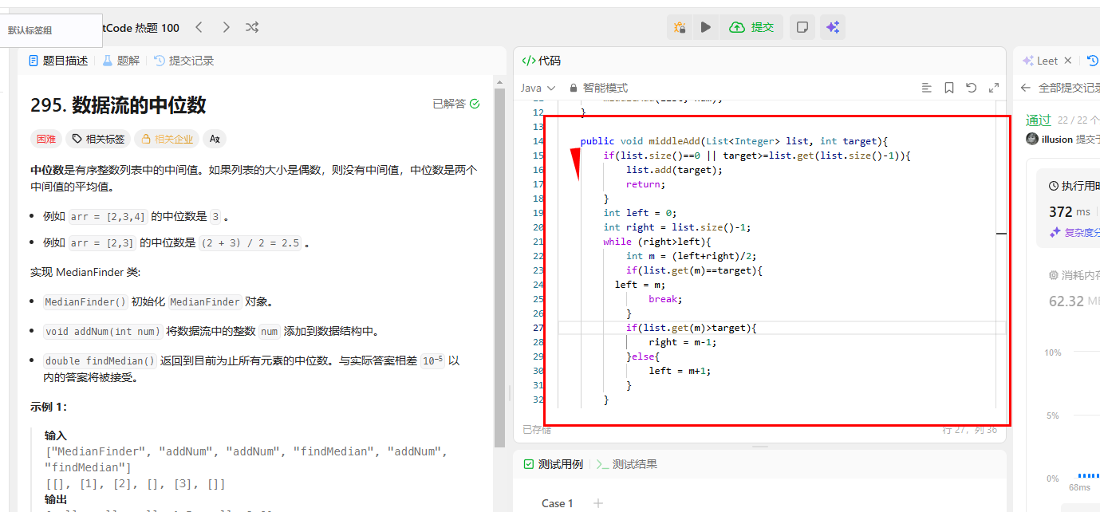Open the Leet AI tab

coord(1039,61)
